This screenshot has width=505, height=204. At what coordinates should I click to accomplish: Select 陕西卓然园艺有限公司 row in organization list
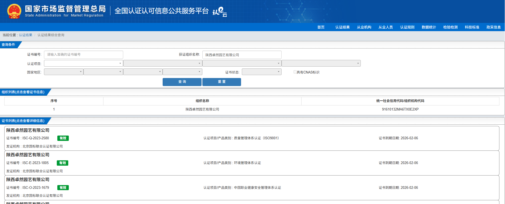(202, 109)
